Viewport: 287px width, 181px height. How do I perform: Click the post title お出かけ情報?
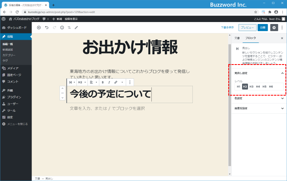point(130,47)
